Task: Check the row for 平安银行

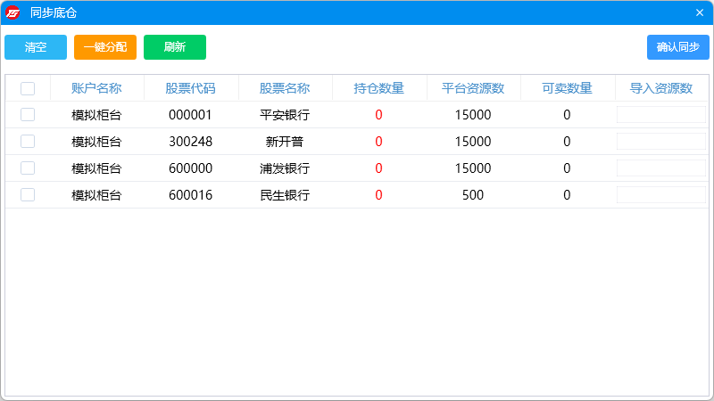Action: pyautogui.click(x=28, y=115)
